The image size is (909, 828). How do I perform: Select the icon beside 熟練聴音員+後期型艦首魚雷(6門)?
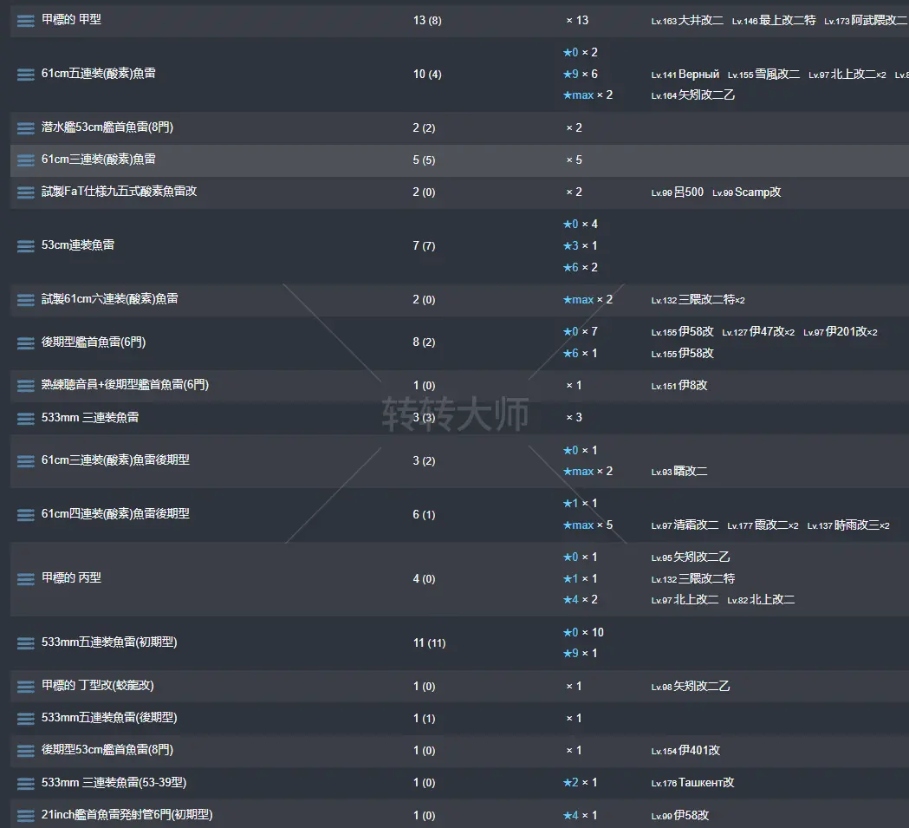coord(26,386)
